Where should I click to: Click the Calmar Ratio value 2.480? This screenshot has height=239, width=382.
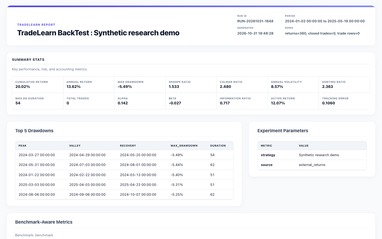click(x=225, y=87)
